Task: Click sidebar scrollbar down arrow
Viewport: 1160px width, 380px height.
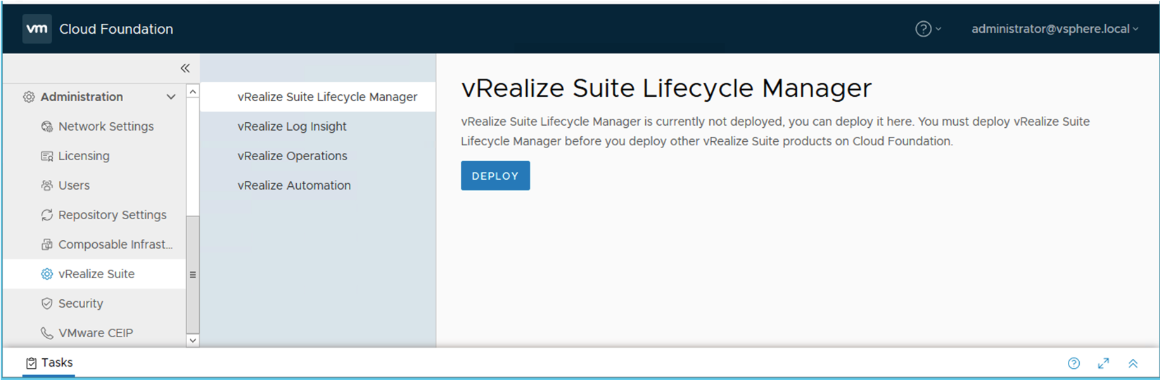Action: [x=193, y=341]
